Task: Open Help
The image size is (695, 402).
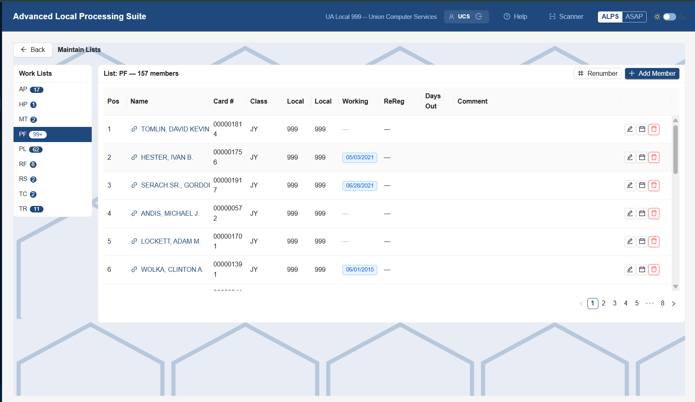Action: (515, 17)
